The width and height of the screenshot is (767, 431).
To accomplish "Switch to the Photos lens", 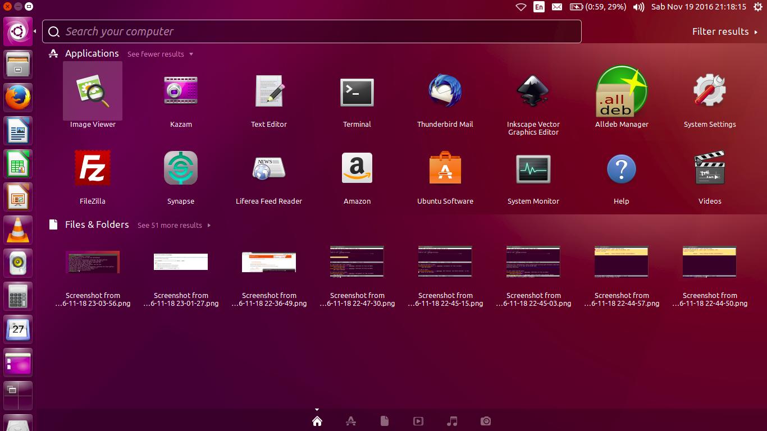I will (486, 421).
